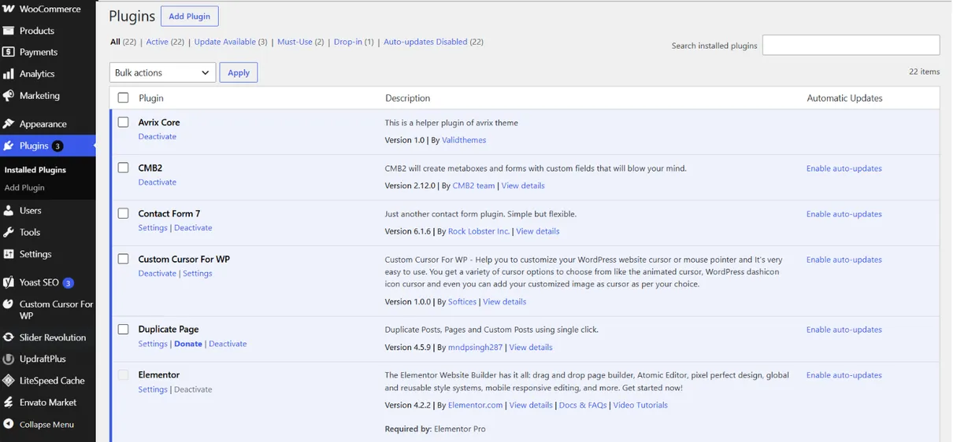Filter by Drop-in plugins
The height and width of the screenshot is (442, 953).
point(348,42)
